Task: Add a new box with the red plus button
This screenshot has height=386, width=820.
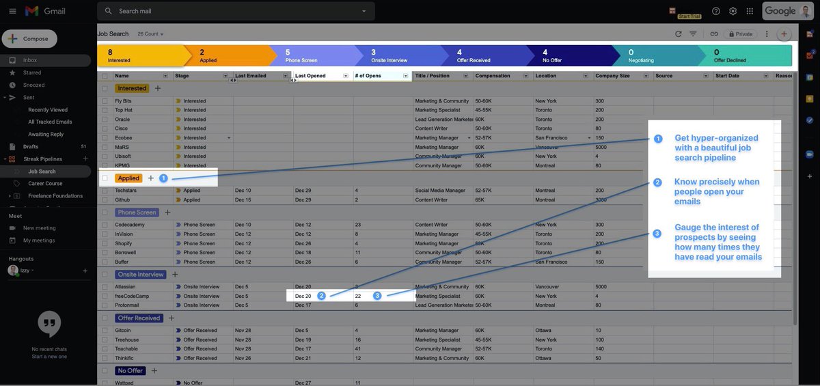Action: tap(784, 33)
